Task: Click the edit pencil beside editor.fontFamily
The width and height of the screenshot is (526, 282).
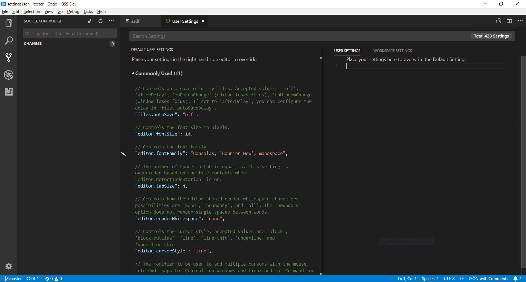Action: (x=124, y=154)
